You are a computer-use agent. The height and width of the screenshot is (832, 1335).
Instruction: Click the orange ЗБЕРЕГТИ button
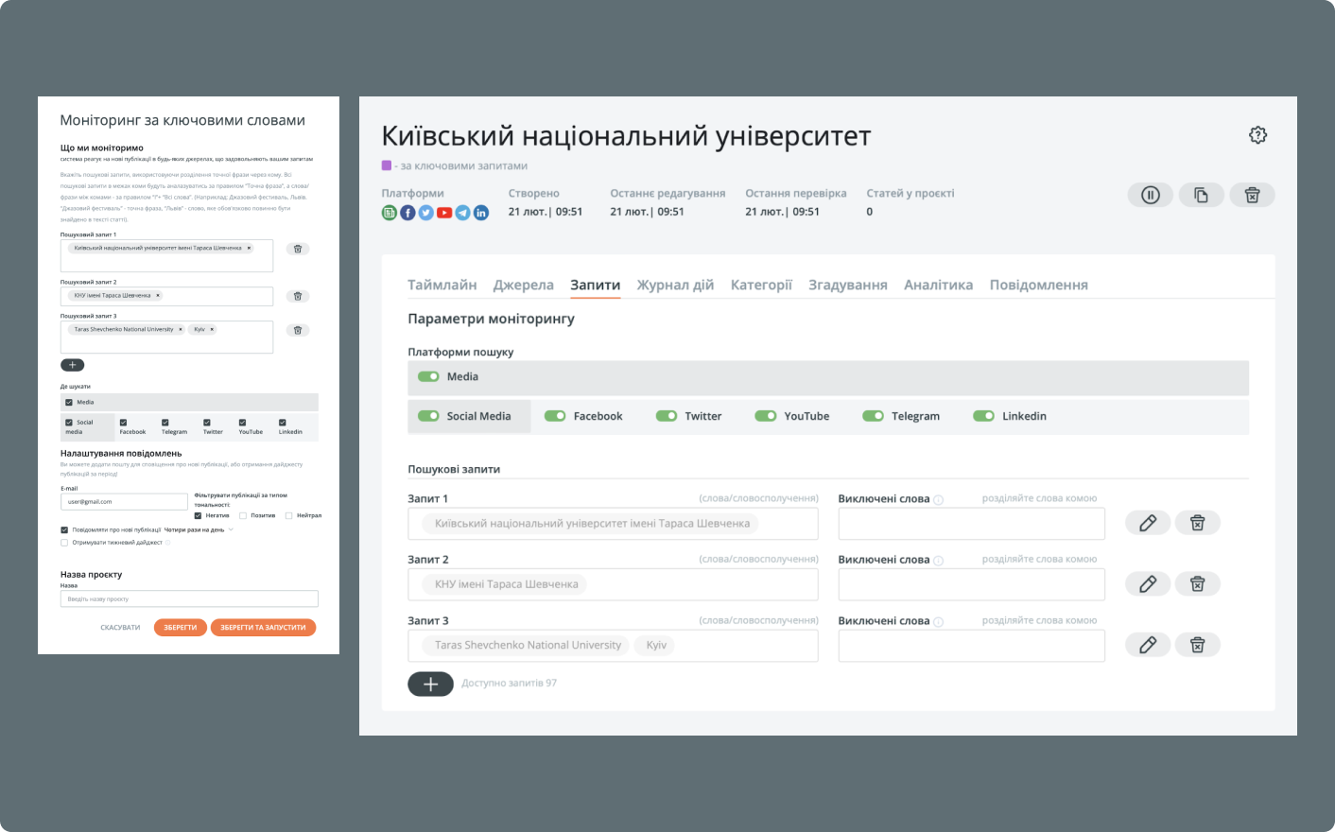tap(181, 628)
